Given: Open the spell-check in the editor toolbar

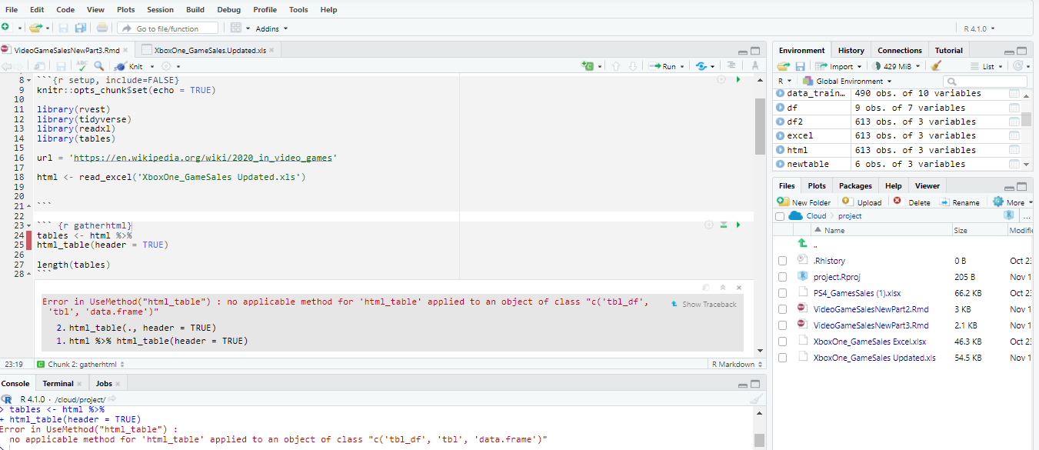Looking at the screenshot, I should tap(82, 67).
